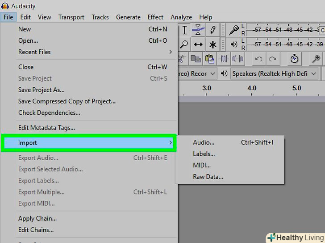
Task: Click the speaker playback meter icon
Action: coord(234,44)
